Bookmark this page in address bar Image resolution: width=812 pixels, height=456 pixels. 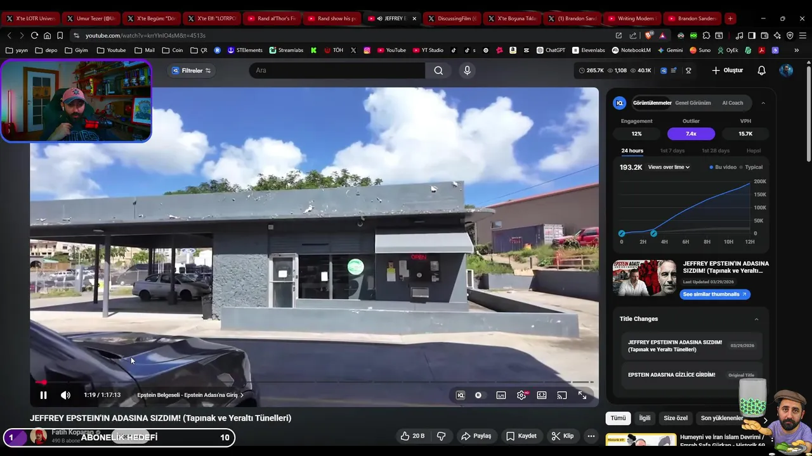tap(60, 35)
